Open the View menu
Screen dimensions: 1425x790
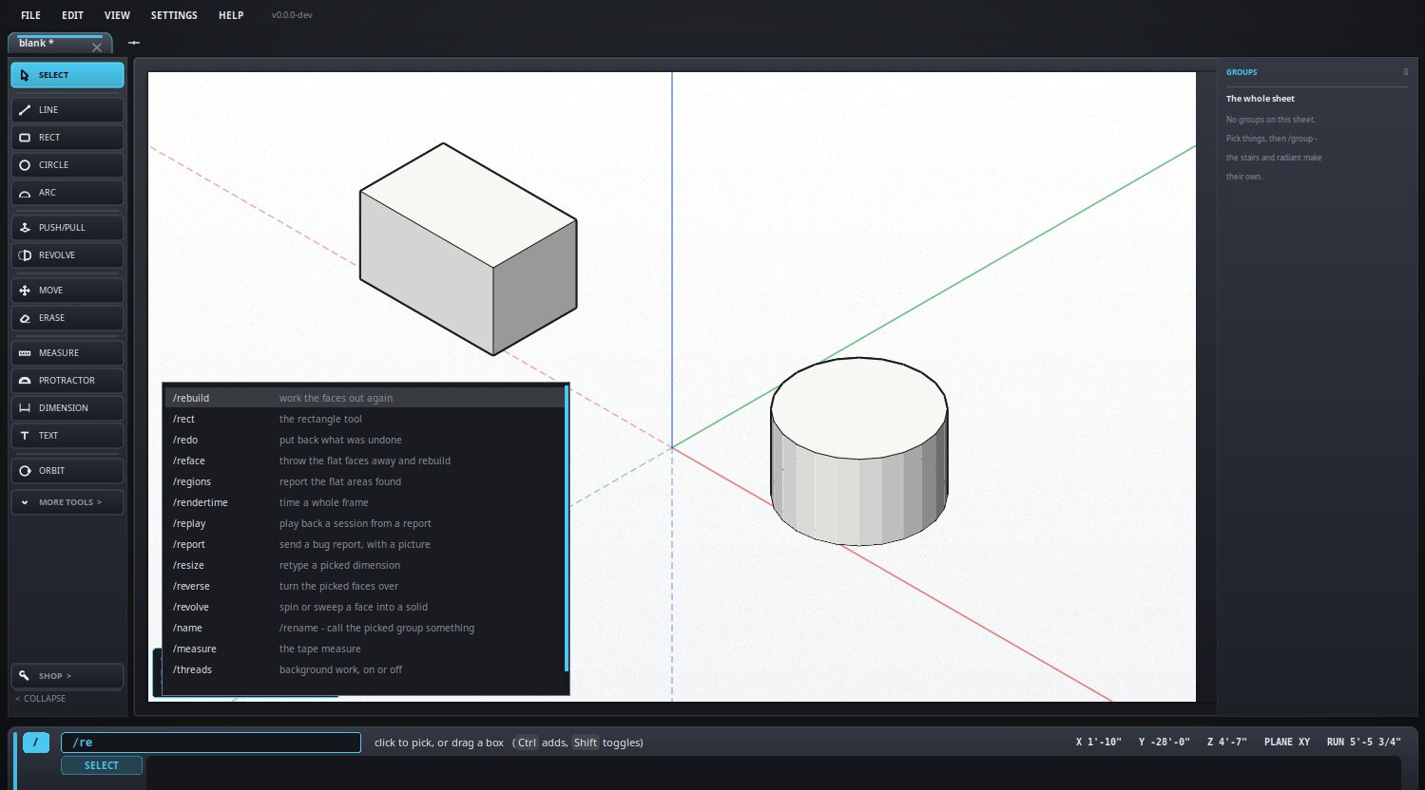[117, 15]
